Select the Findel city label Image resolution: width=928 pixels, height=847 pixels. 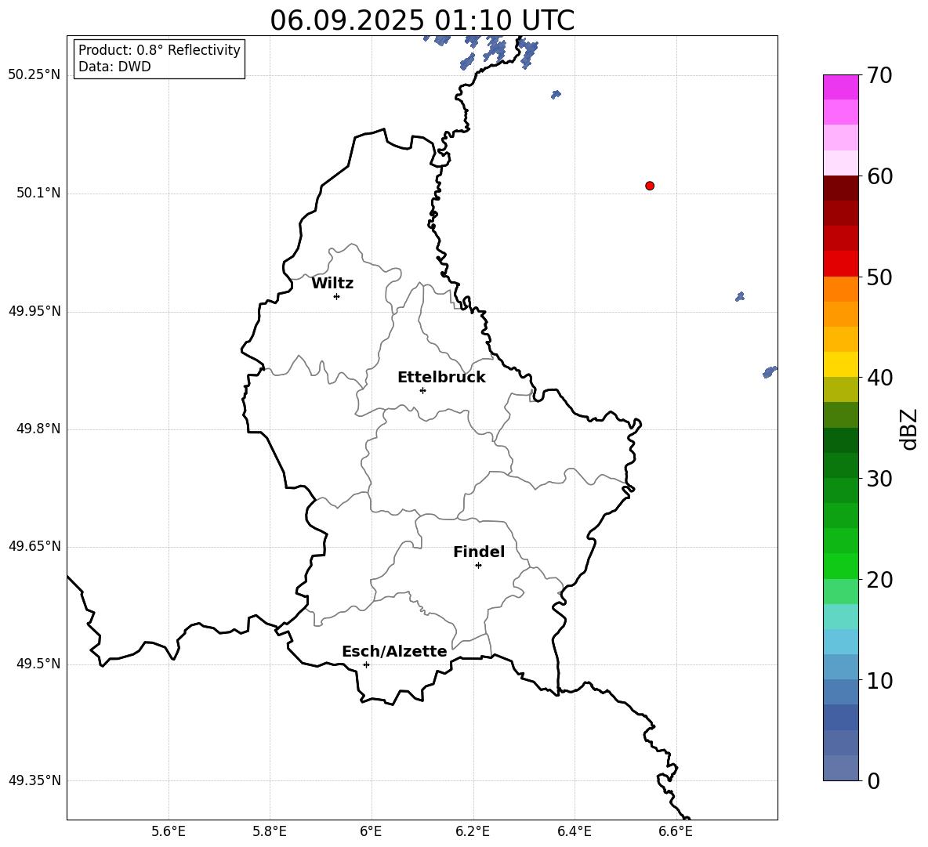479,552
